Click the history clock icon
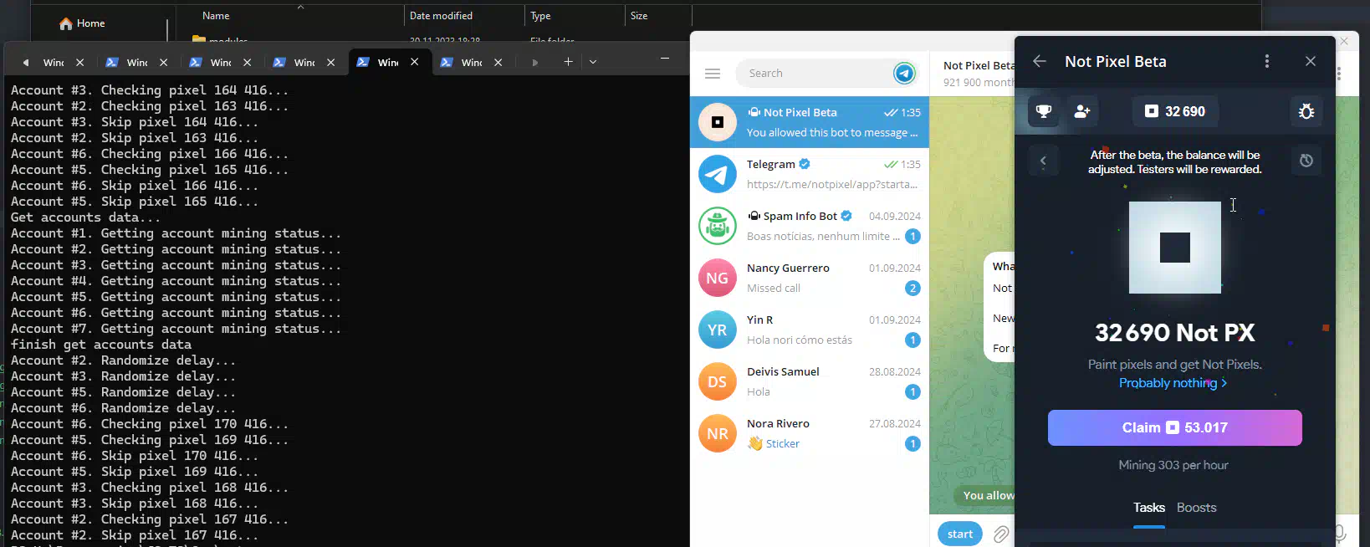 pos(1306,161)
